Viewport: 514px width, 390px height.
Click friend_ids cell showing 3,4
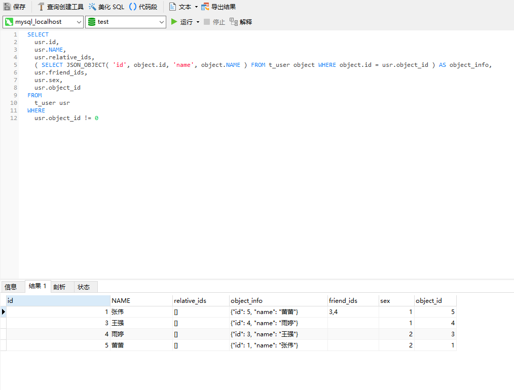tap(353, 311)
